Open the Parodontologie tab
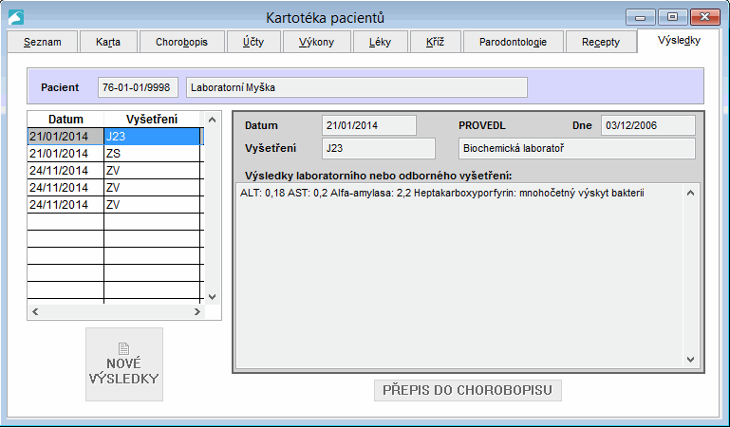Viewport: 730px width, 428px height. coord(513,43)
